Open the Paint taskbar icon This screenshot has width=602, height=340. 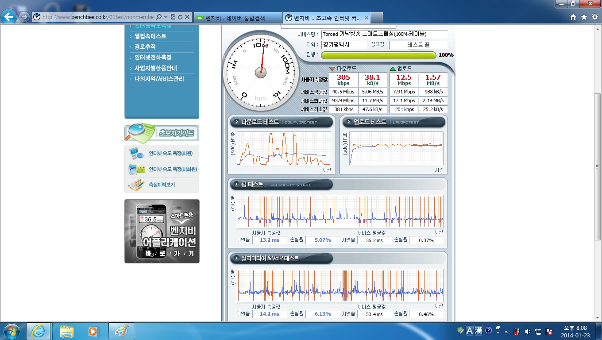point(121,331)
